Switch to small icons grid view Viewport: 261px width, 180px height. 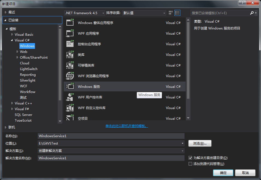[171, 13]
